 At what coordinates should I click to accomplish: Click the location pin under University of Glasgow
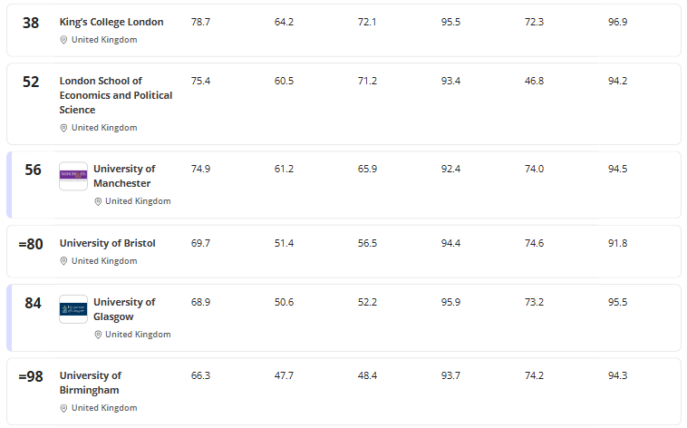[x=98, y=335]
